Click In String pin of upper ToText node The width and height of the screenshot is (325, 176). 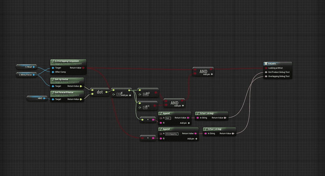[197, 118]
